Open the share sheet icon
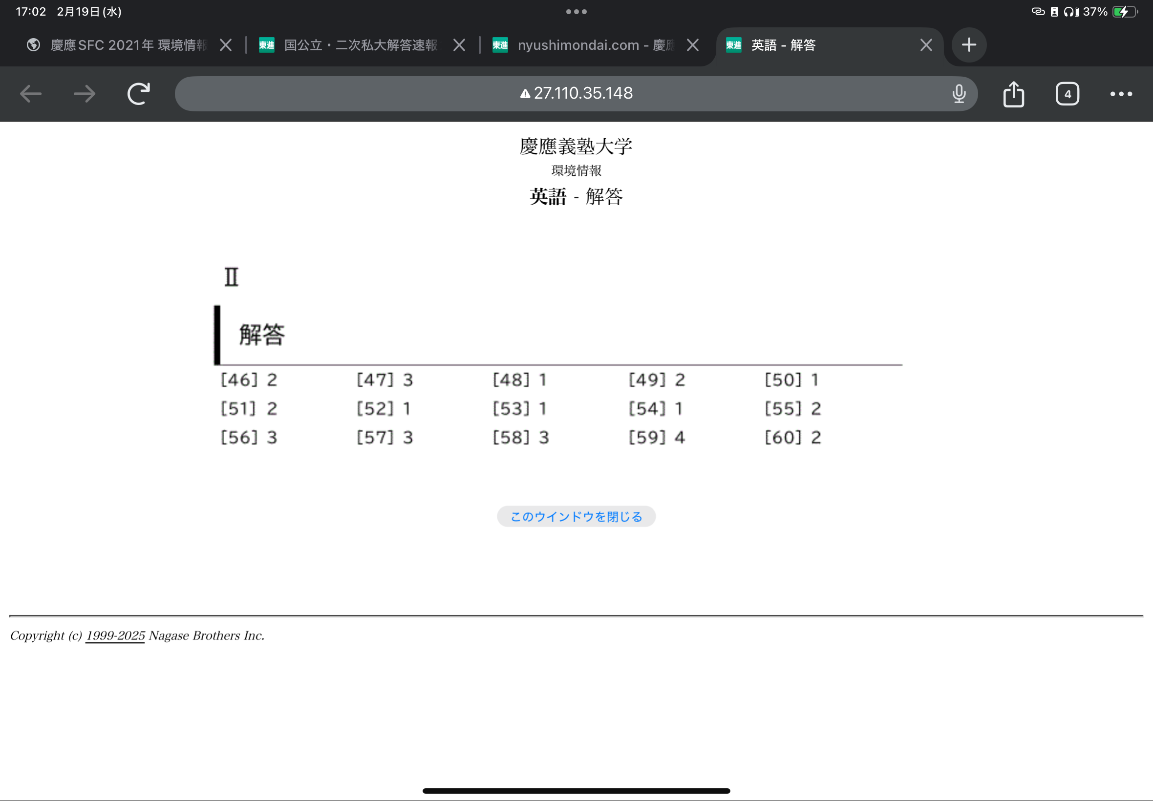 click(1013, 94)
